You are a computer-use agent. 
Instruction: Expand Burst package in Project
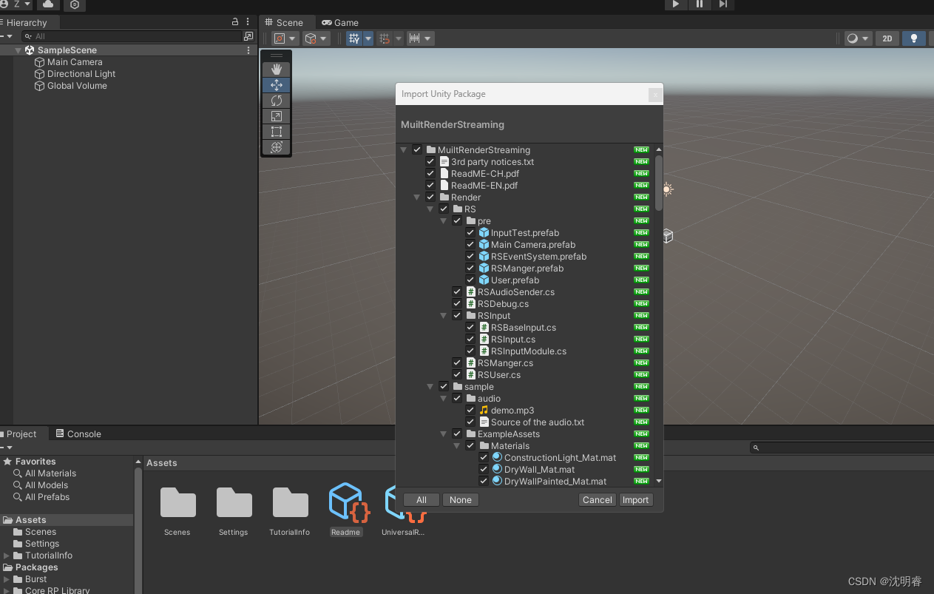point(7,579)
